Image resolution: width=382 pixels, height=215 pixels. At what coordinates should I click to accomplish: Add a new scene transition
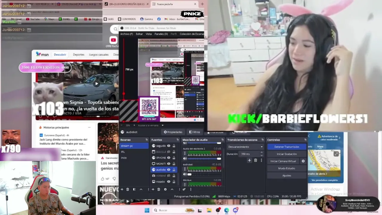[249, 160]
